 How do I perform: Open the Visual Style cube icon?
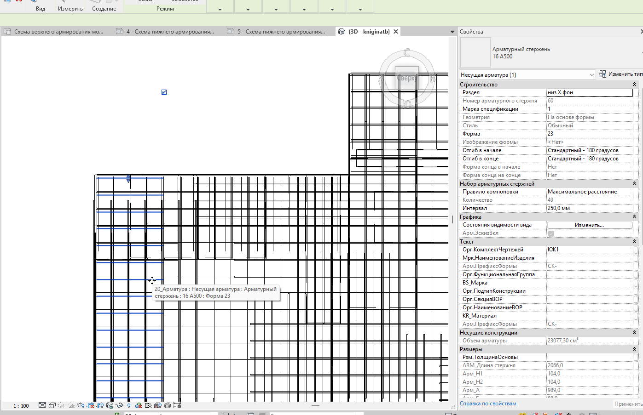coord(52,405)
